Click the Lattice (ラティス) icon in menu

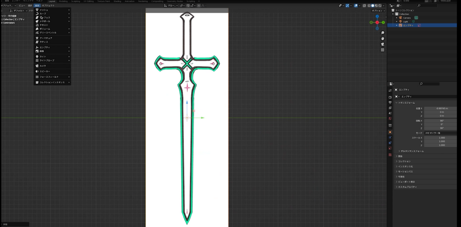tap(37, 42)
